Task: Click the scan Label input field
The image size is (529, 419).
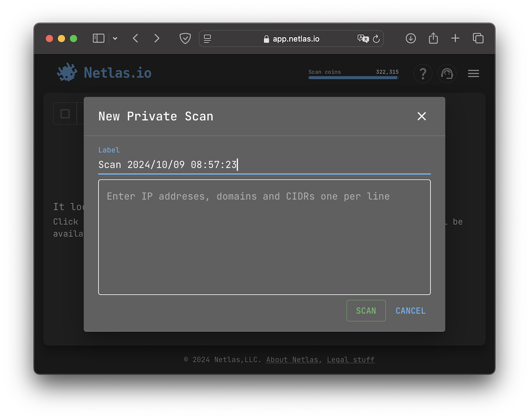Action: pyautogui.click(x=264, y=165)
